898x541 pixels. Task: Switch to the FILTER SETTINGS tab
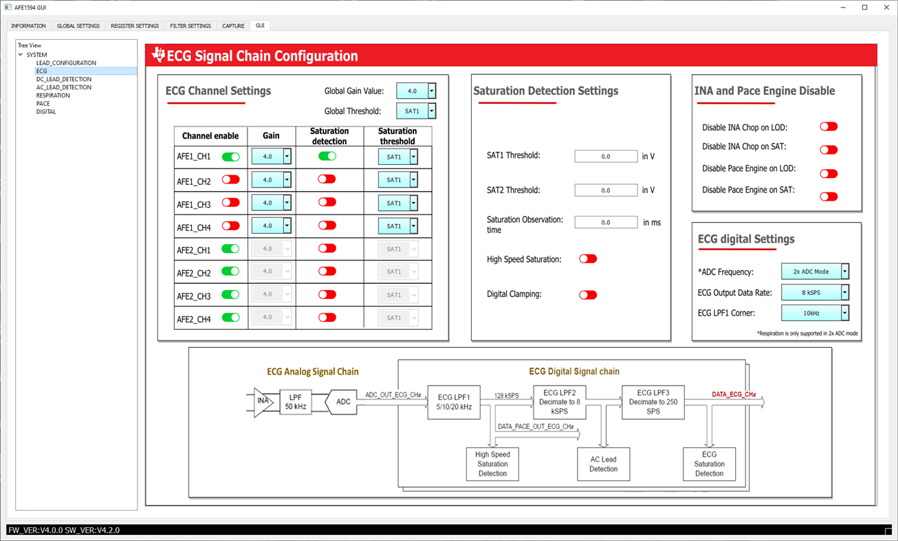(190, 25)
